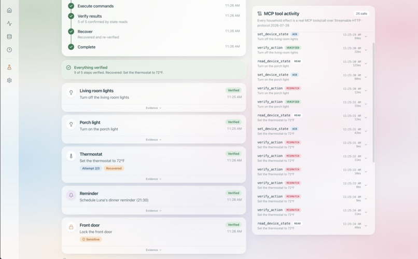418x259 pixels.
Task: Click 'Turn off the living room lights' card text
Action: coord(104,98)
